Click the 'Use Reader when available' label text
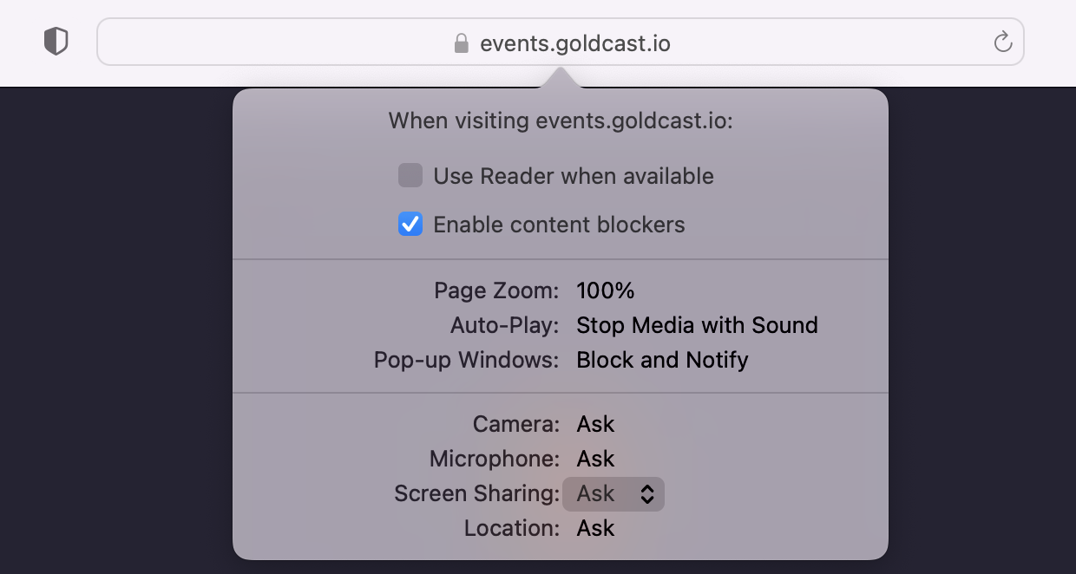Image resolution: width=1076 pixels, height=574 pixels. (x=574, y=176)
